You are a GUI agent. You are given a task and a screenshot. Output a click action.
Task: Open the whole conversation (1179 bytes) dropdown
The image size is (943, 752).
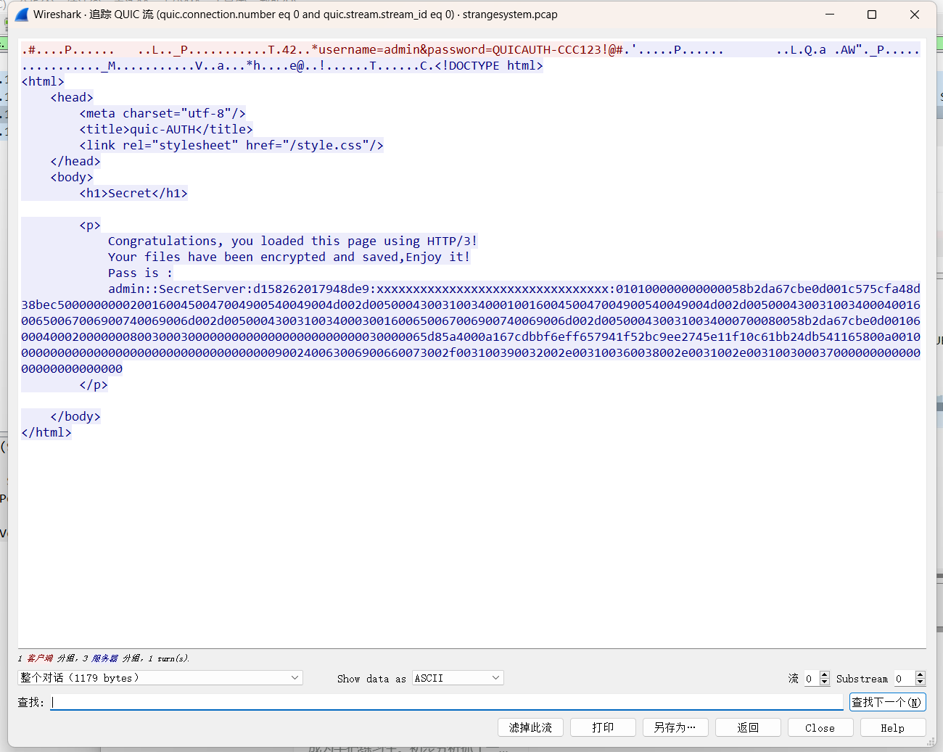point(160,678)
